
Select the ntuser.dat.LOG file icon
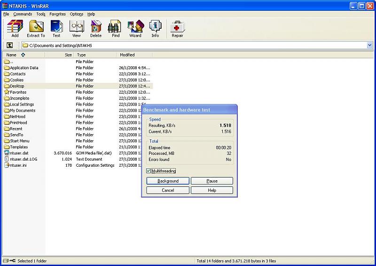coord(7,159)
